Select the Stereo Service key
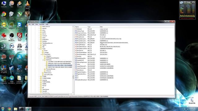 pos(46,27)
